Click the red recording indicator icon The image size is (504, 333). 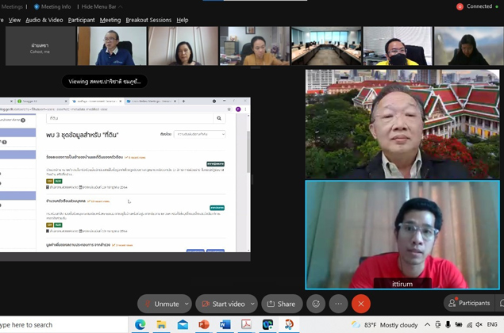coord(460,6)
